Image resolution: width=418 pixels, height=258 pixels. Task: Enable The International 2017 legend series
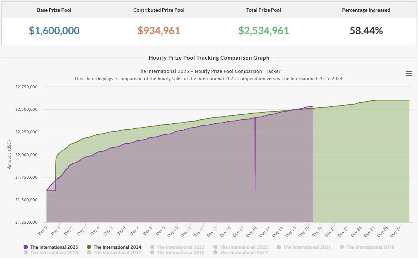click(114, 253)
